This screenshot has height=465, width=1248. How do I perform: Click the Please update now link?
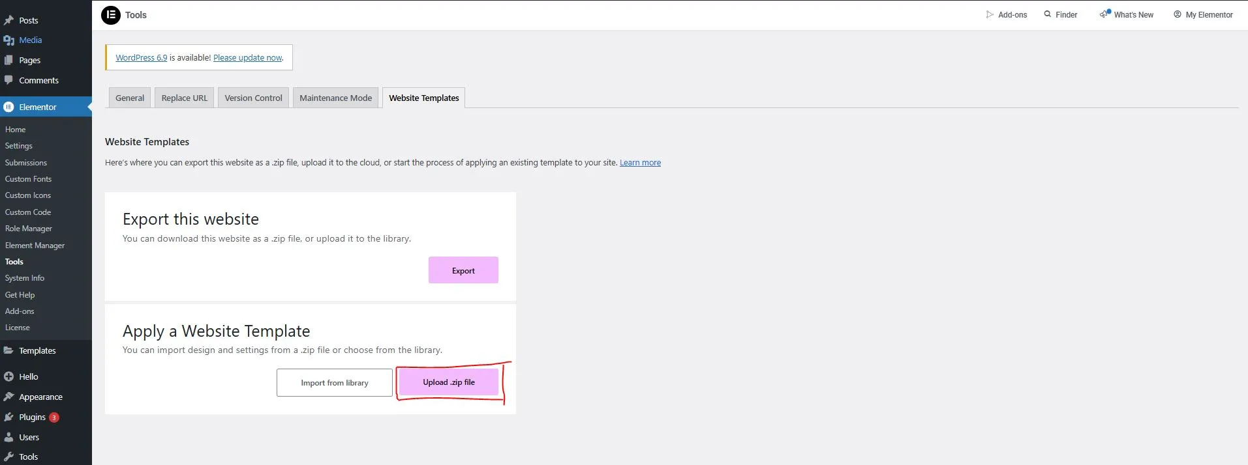coord(247,58)
